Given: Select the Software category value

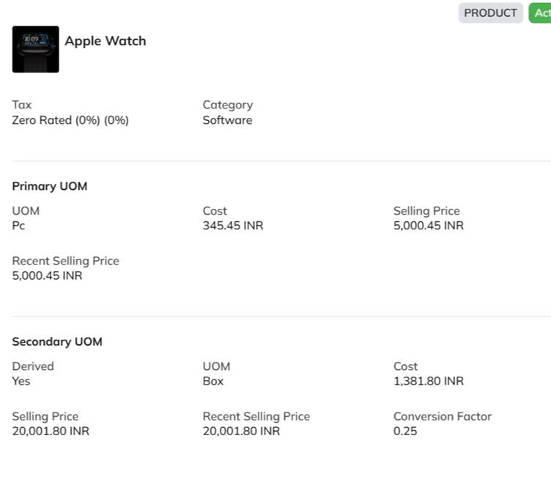Looking at the screenshot, I should (x=227, y=120).
